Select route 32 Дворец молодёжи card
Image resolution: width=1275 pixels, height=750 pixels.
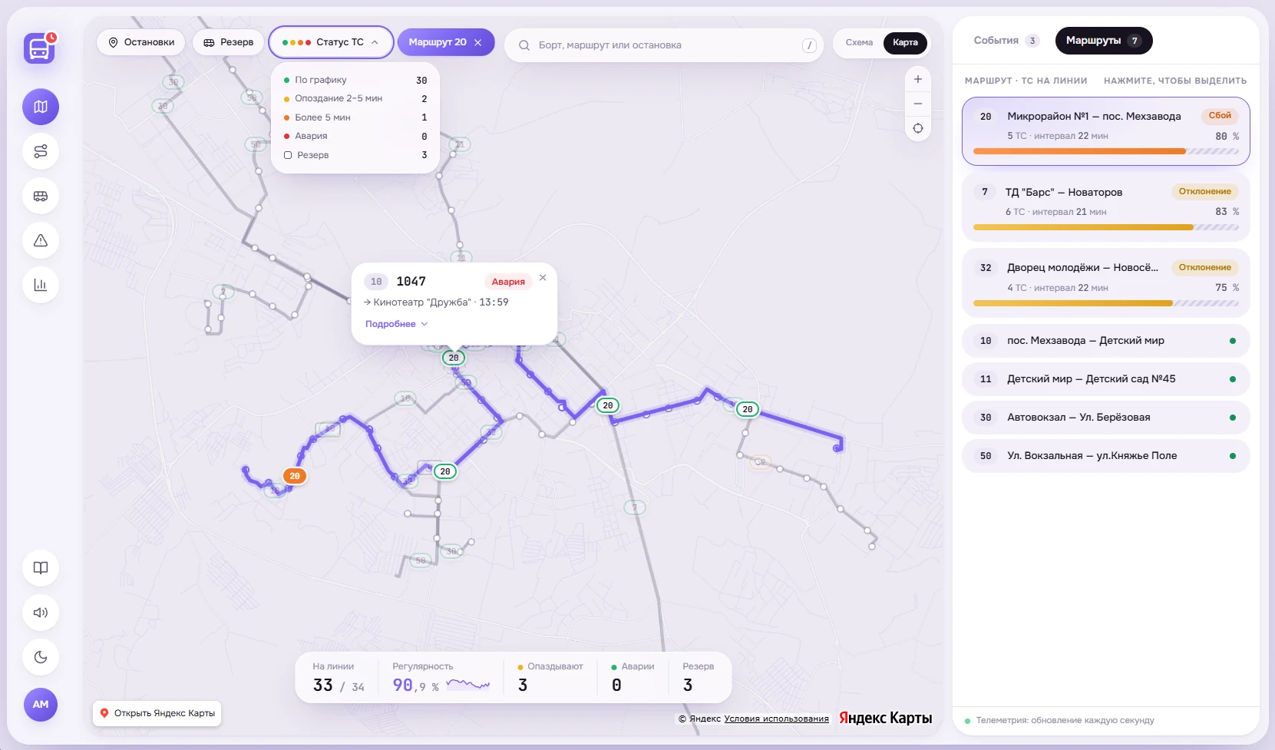(x=1105, y=283)
